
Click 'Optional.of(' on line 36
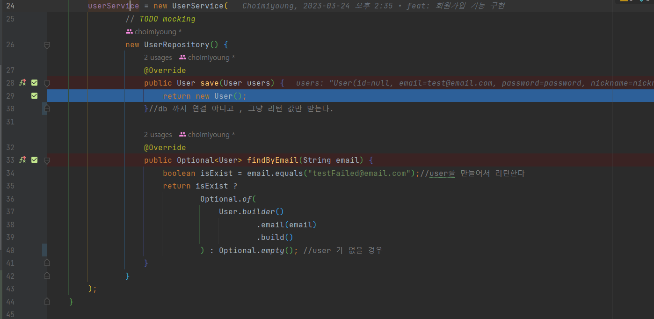point(228,199)
